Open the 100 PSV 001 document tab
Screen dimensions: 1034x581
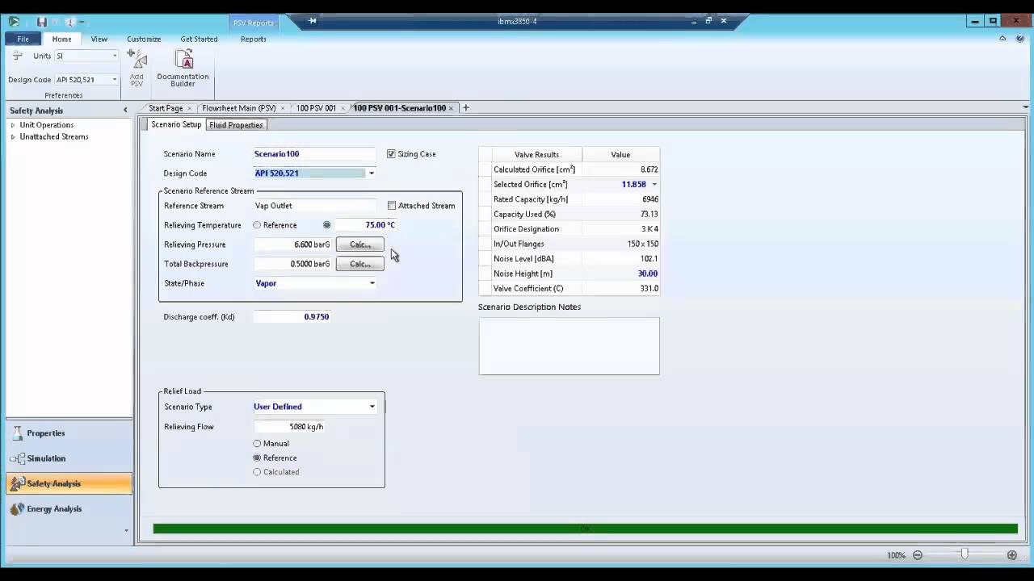point(316,108)
